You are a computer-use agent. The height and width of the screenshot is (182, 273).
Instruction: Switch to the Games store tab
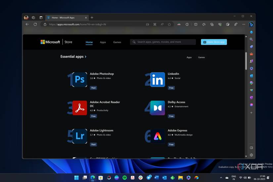coord(117,42)
